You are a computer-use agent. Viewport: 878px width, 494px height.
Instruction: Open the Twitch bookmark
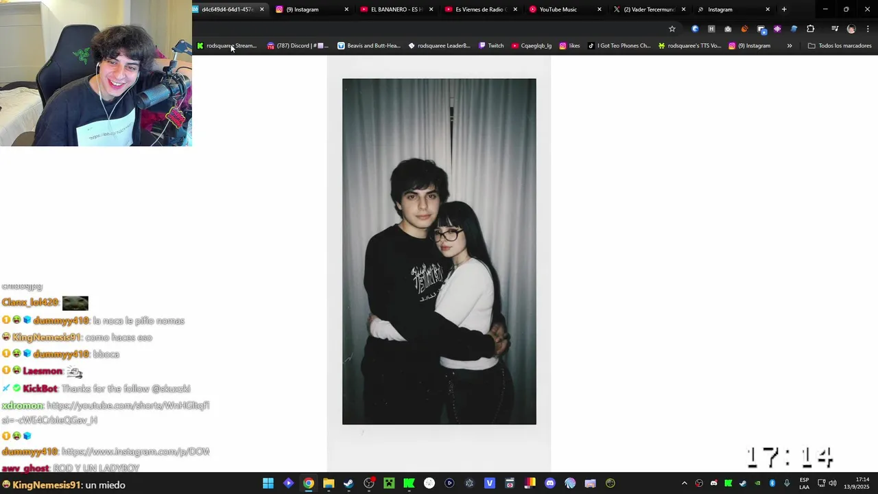[x=491, y=46]
